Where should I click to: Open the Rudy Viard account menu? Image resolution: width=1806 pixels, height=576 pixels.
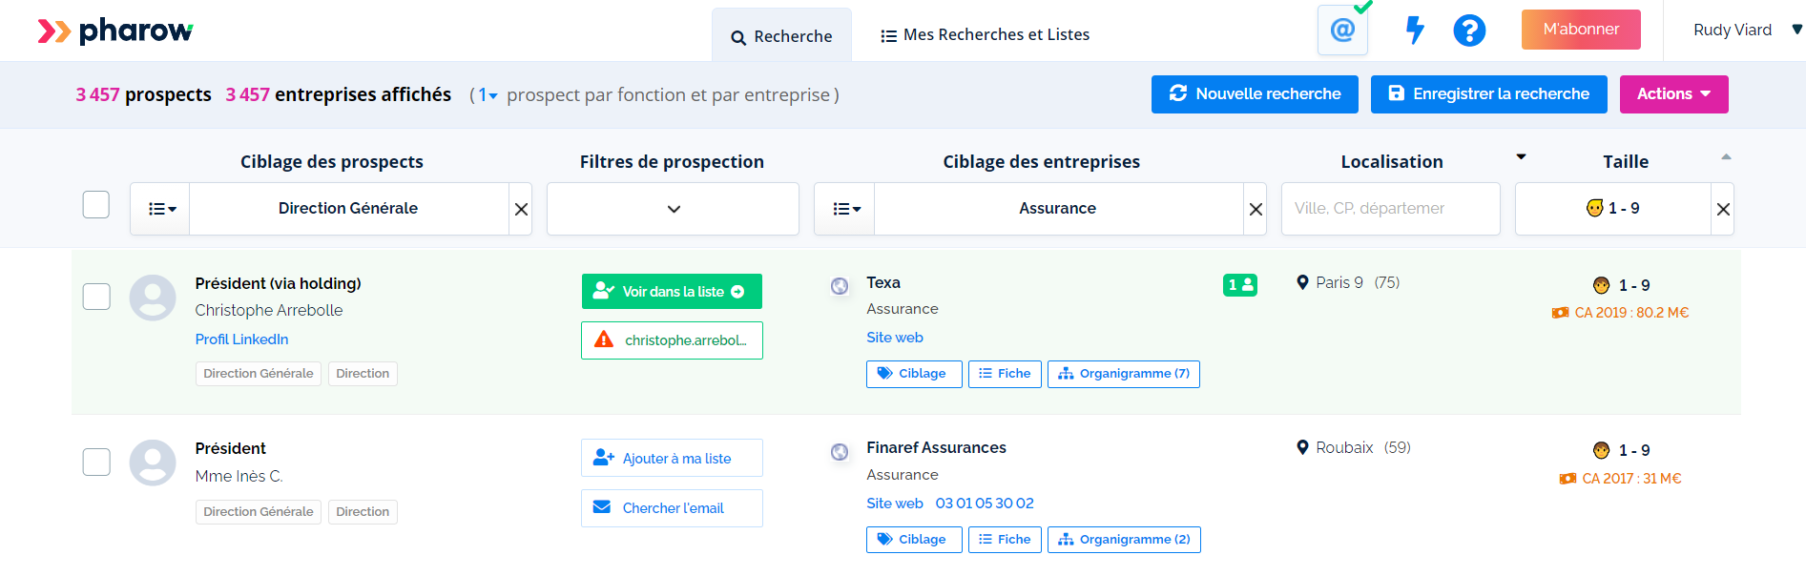coord(1748,31)
